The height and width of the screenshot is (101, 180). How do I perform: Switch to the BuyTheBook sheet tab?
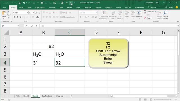pos(47,96)
